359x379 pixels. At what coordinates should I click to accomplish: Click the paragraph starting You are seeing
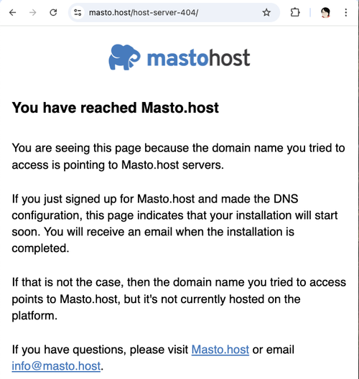[178, 156]
